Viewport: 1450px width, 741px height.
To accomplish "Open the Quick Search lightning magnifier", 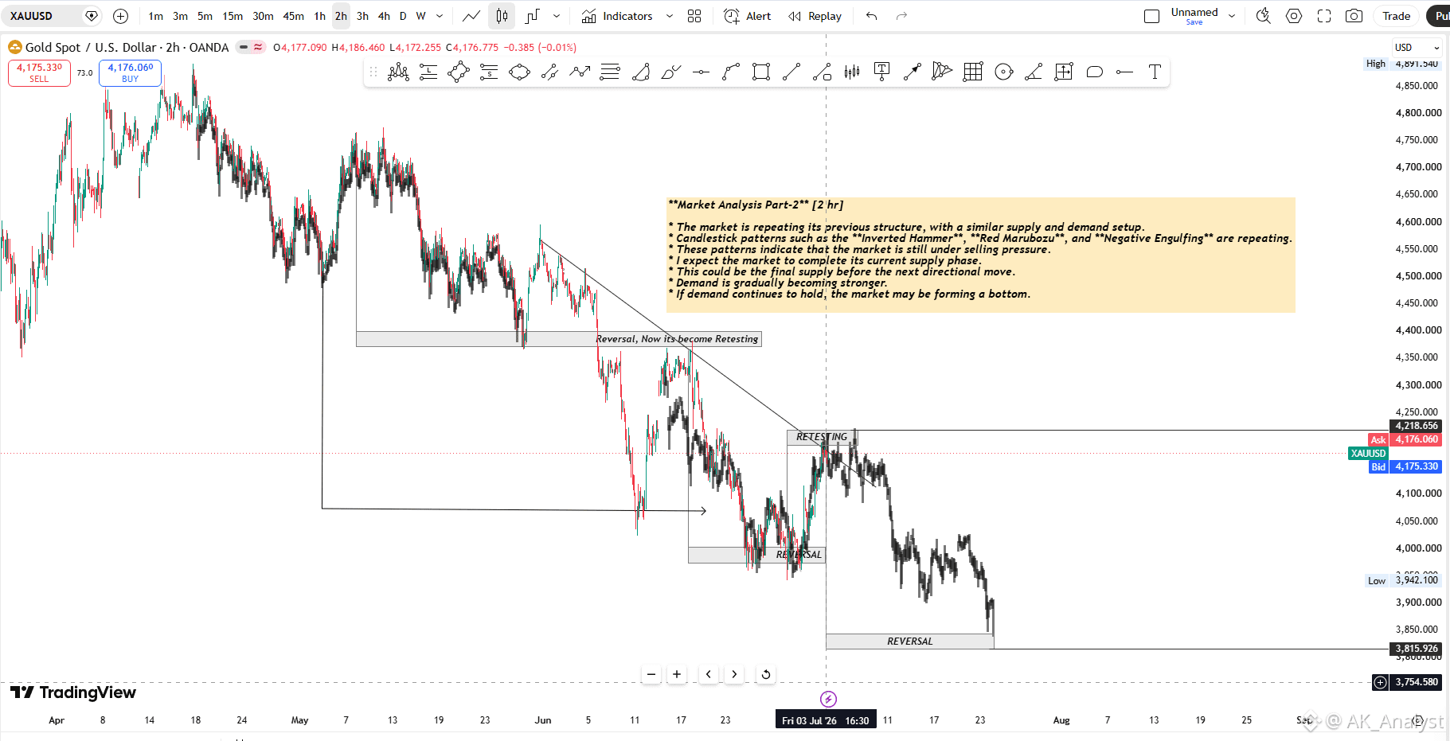I will click(1264, 16).
